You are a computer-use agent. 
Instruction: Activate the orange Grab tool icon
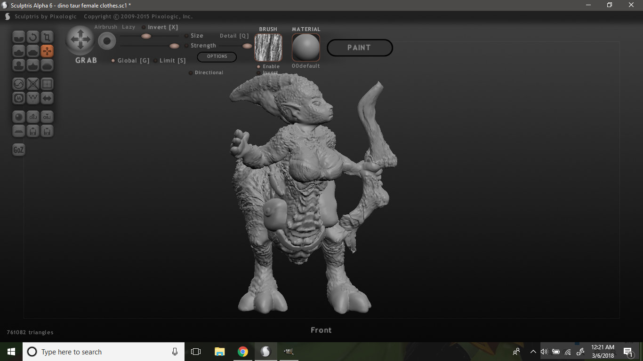coord(47,51)
